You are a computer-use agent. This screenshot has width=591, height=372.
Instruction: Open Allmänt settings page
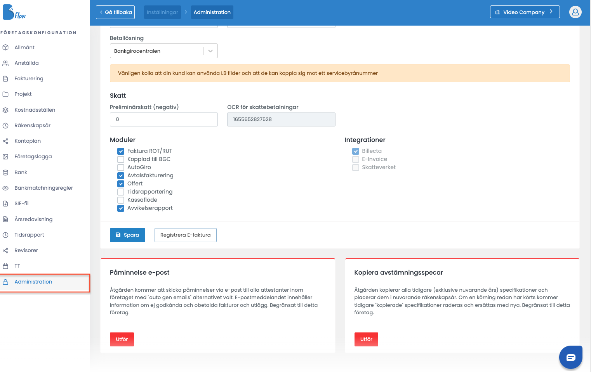coord(24,47)
